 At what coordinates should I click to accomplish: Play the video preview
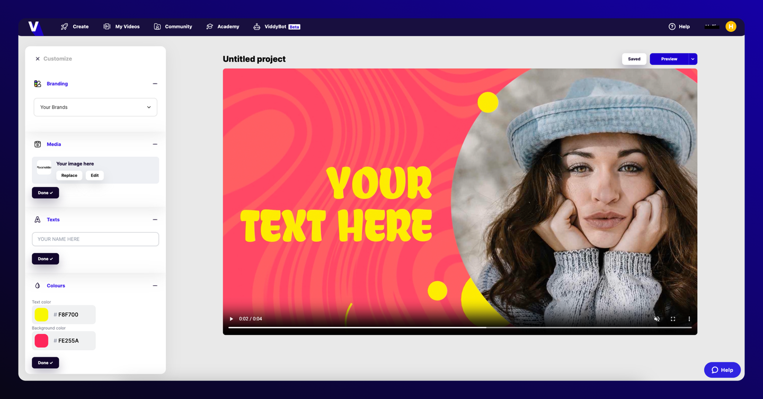coord(231,319)
